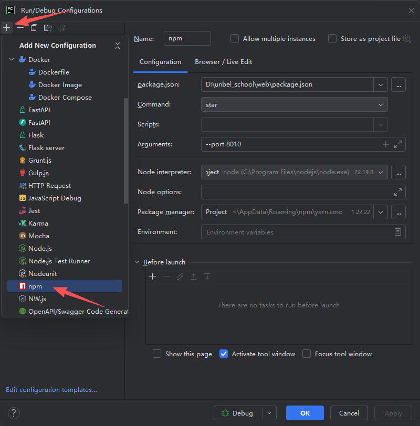Open the help question mark button
The width and height of the screenshot is (420, 426).
[14, 413]
